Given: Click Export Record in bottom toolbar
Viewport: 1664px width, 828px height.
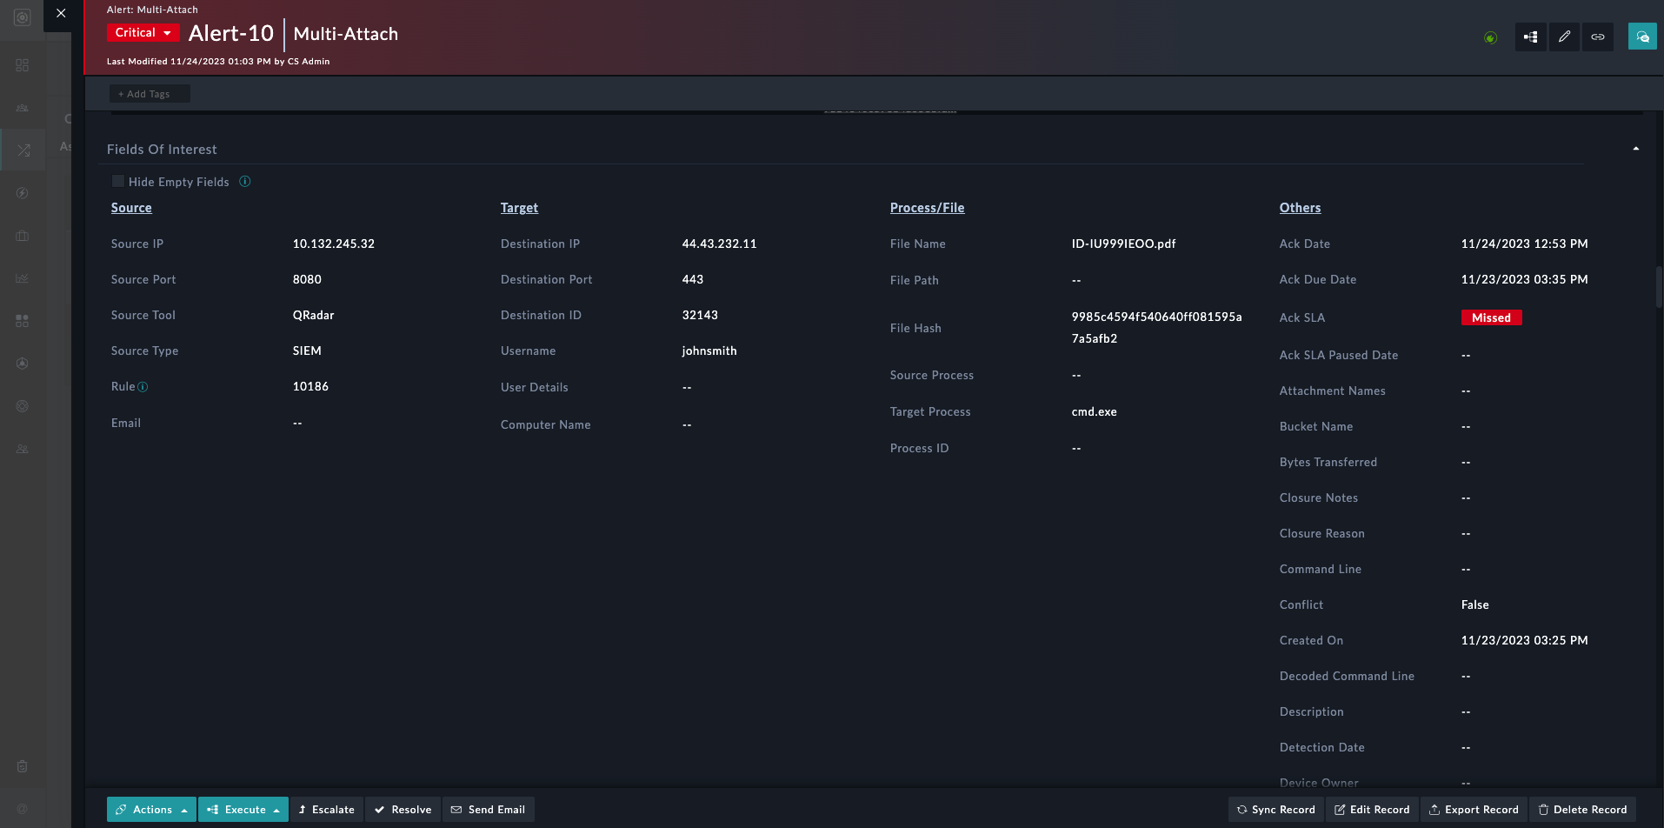Looking at the screenshot, I should 1474,810.
